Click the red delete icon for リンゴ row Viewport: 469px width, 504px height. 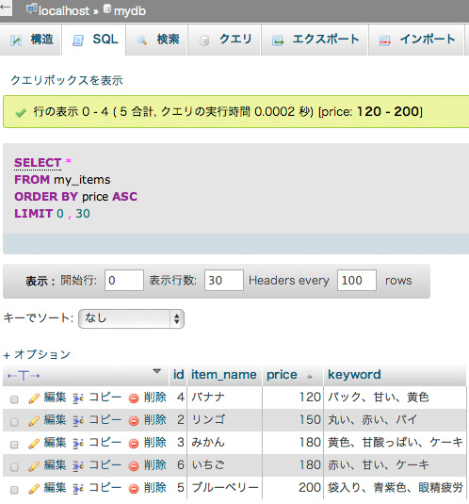[x=134, y=421]
